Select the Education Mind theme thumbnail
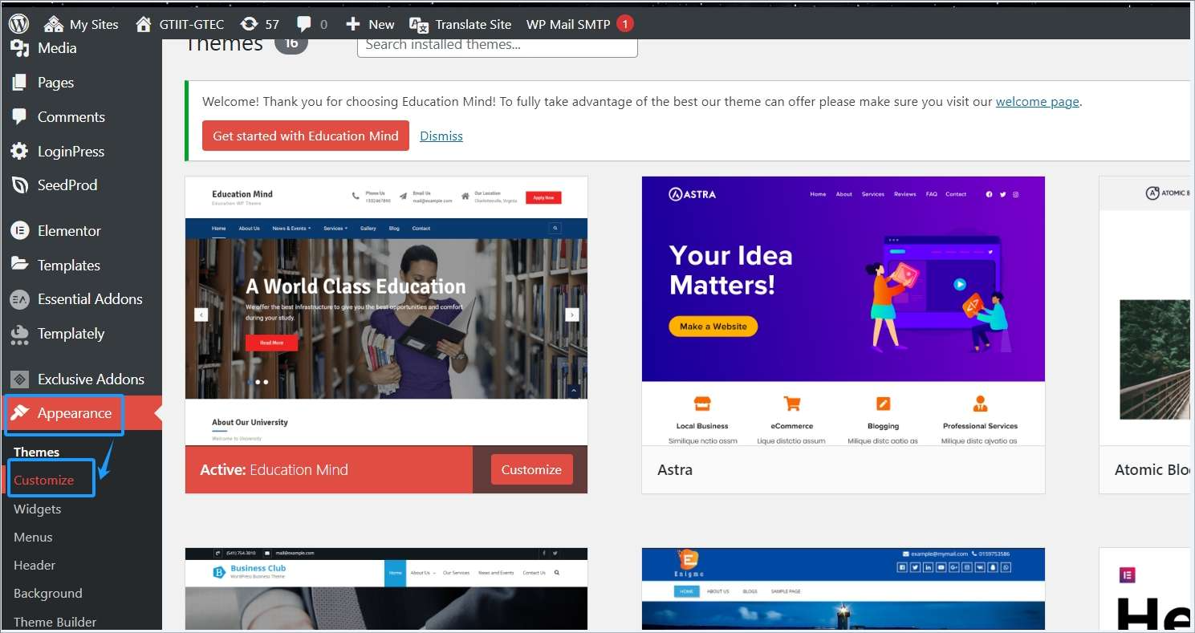The height and width of the screenshot is (633, 1195). click(x=386, y=311)
